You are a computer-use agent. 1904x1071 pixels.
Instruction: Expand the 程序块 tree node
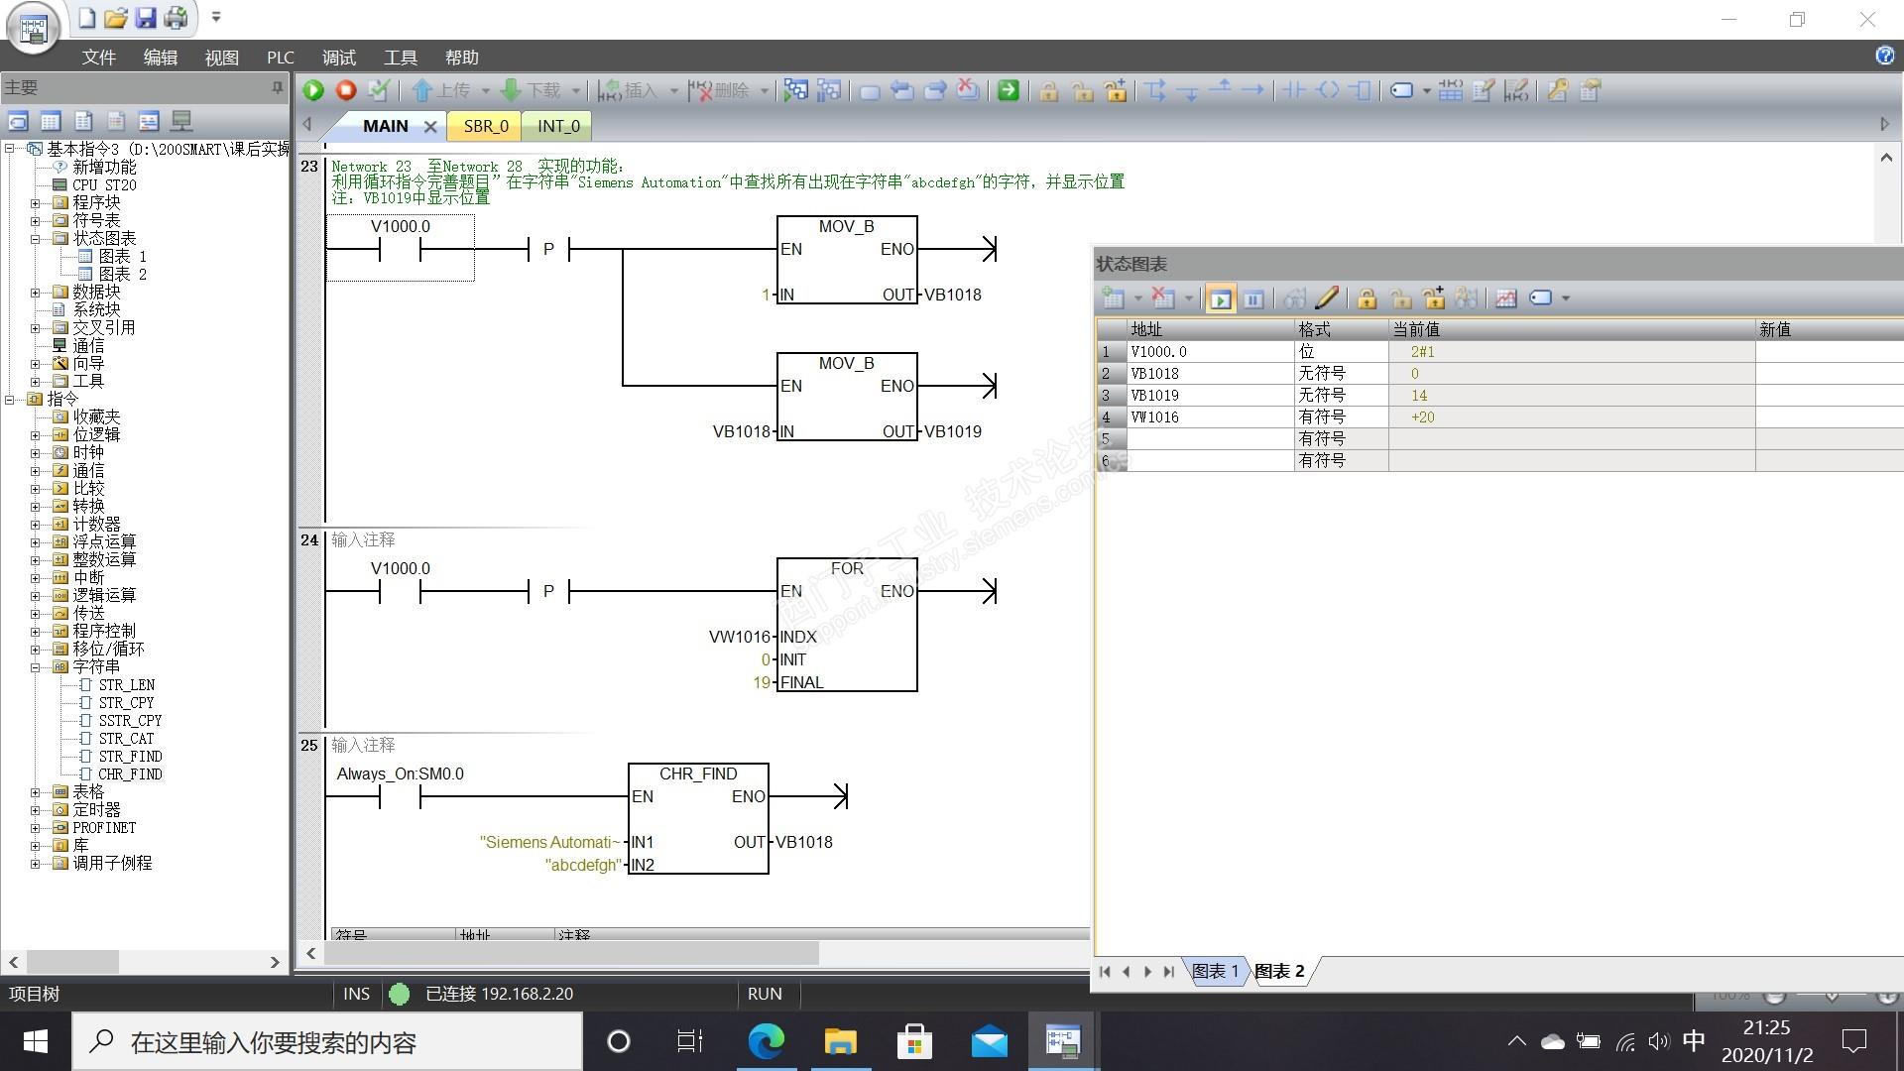[x=36, y=202]
